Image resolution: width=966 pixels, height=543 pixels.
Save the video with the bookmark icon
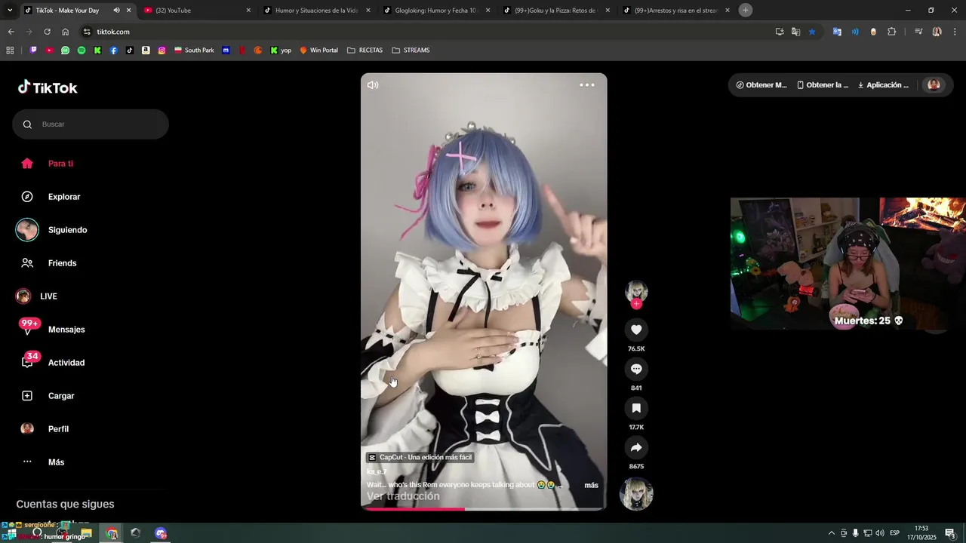(x=636, y=408)
